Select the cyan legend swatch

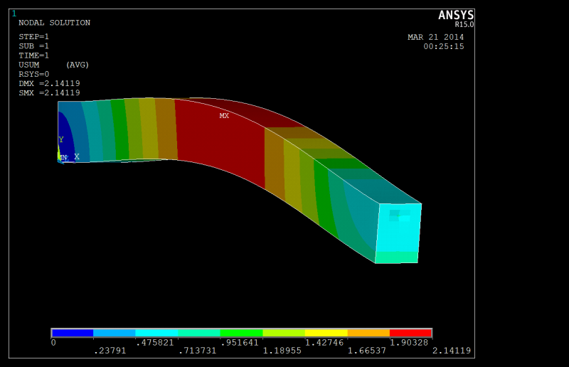(x=156, y=333)
